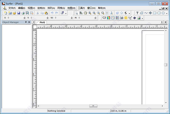The image size is (170, 114).
Task: Create a new plot document
Action: point(6,13)
